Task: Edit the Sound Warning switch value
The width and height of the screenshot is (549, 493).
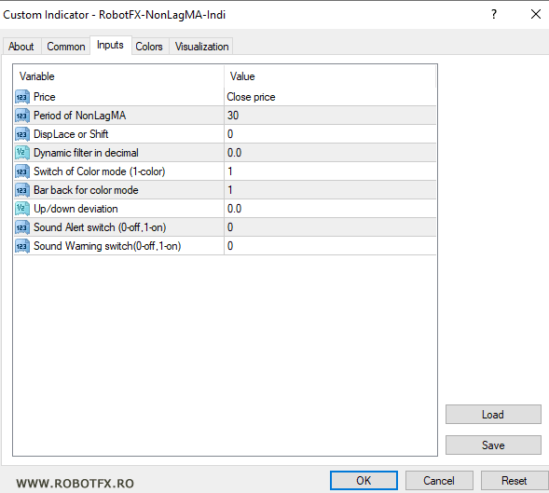Action: (x=330, y=246)
